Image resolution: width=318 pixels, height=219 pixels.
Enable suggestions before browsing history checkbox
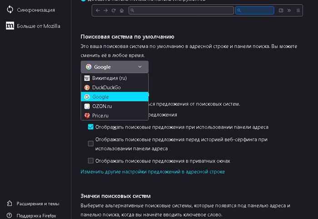91,143
